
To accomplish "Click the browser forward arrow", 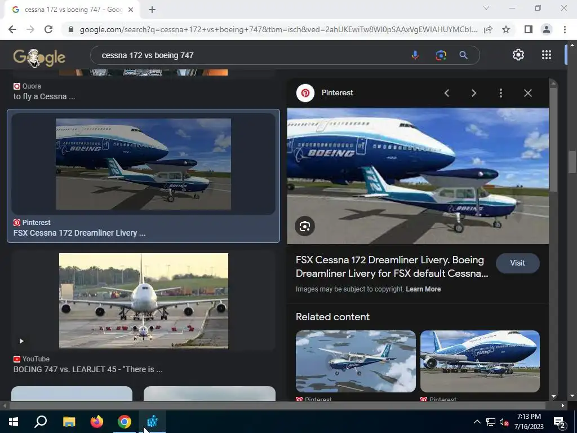I will click(x=30, y=29).
